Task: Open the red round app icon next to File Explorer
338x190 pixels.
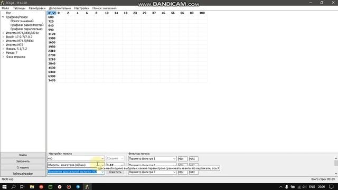Action: tap(41, 187)
